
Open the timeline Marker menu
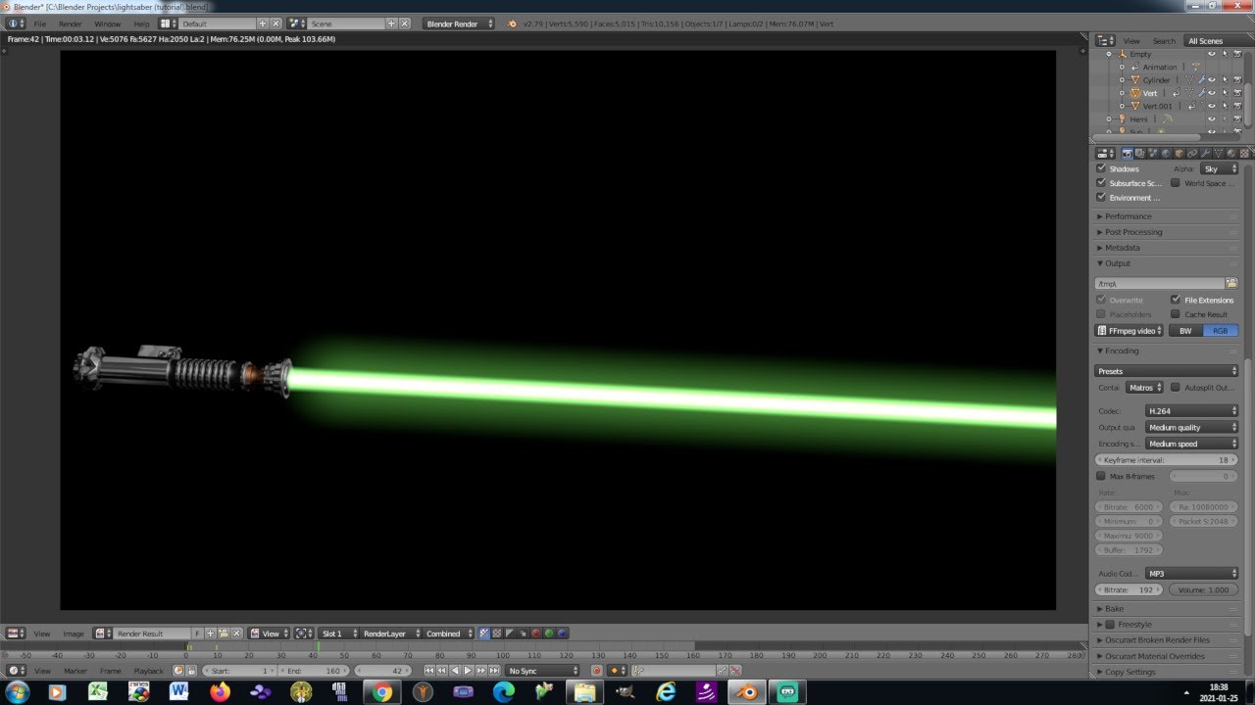(75, 671)
